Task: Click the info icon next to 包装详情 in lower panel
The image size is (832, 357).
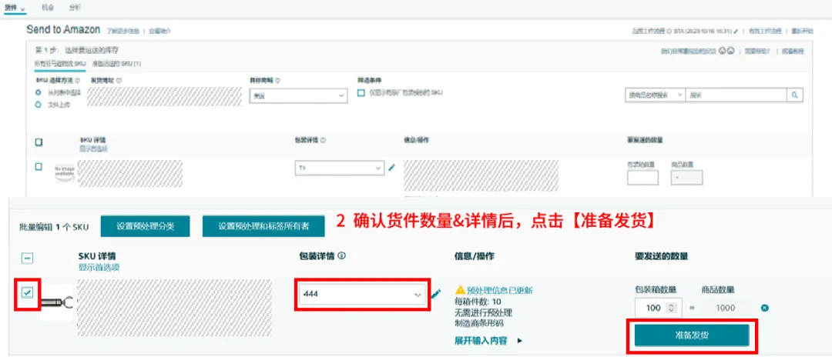Action: (x=341, y=256)
